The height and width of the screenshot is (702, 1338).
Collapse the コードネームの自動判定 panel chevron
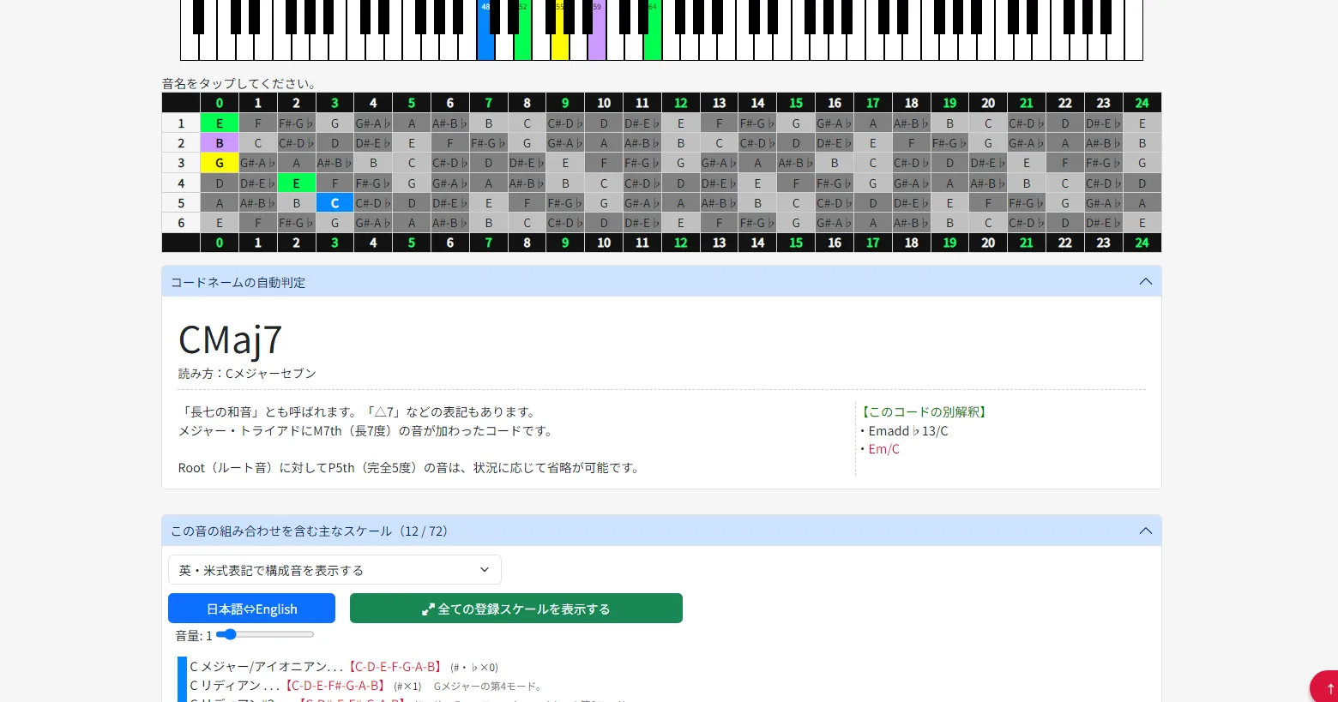pyautogui.click(x=1145, y=282)
